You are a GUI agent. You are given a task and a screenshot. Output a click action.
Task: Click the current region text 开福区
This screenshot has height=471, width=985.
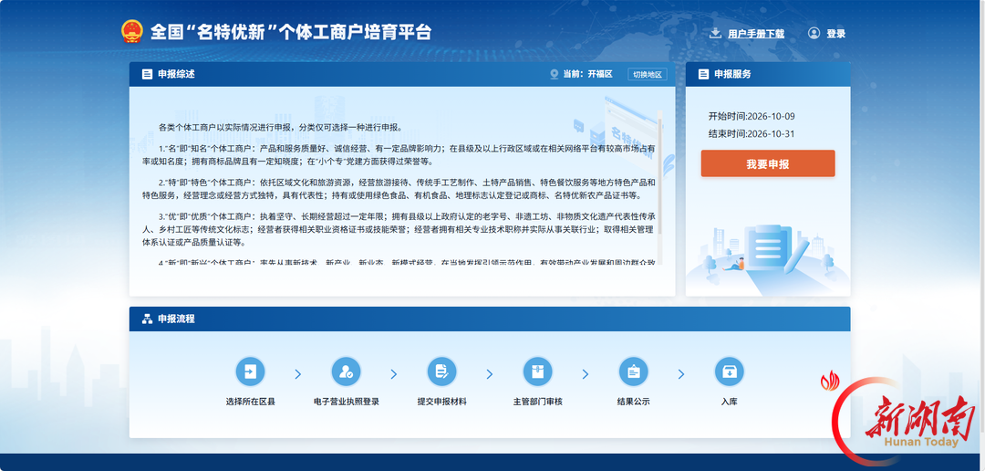tap(600, 74)
